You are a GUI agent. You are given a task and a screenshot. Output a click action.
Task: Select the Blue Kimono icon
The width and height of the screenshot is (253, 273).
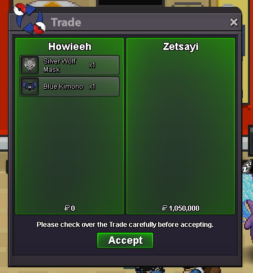(30, 87)
